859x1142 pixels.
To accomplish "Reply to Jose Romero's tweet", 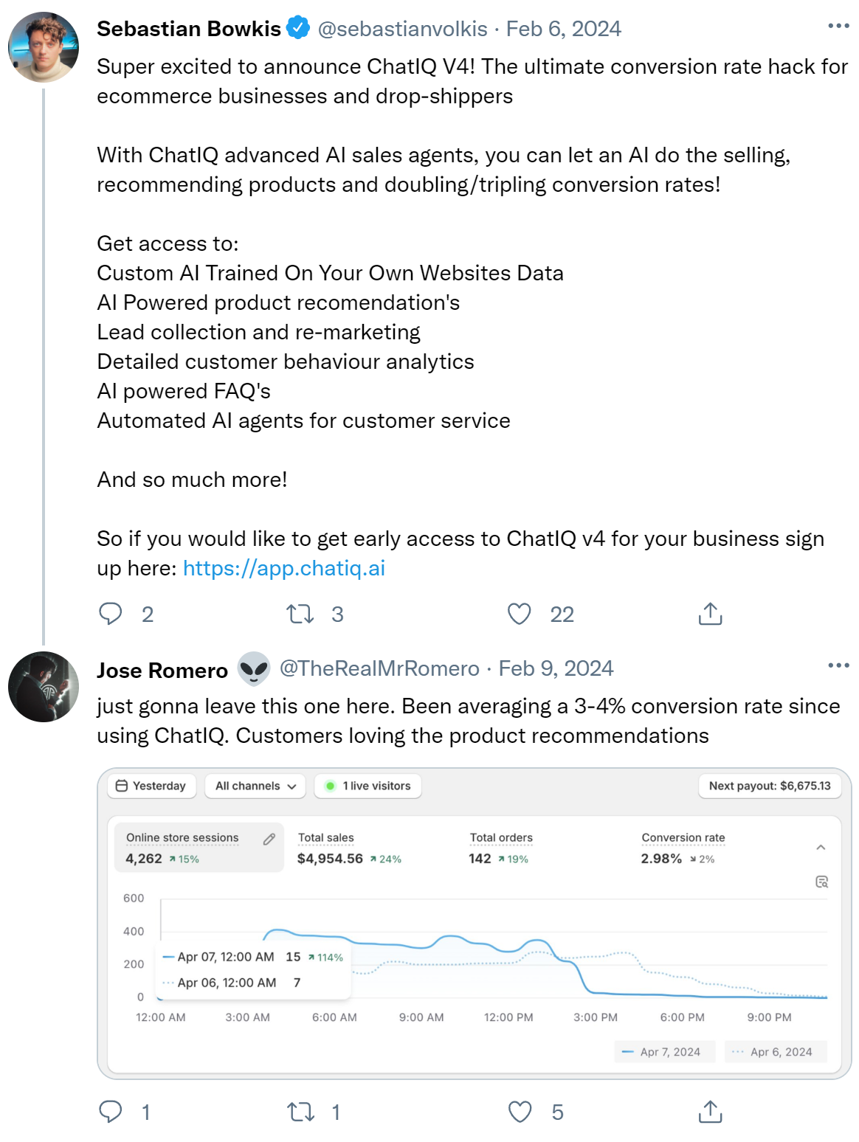I will [111, 1112].
